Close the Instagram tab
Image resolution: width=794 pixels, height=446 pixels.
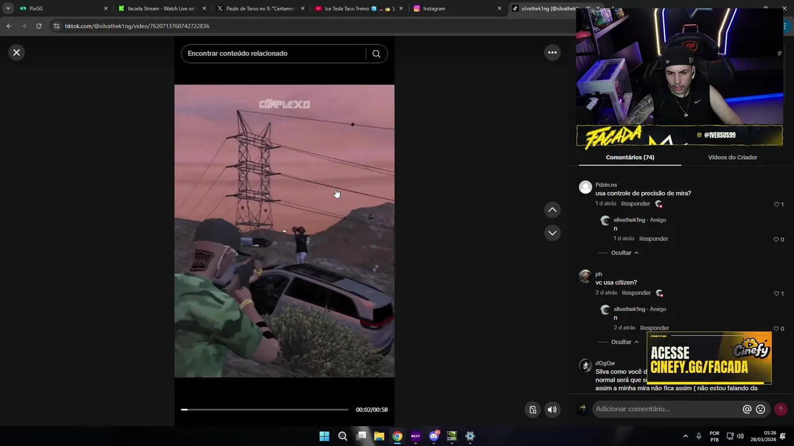[x=499, y=9]
